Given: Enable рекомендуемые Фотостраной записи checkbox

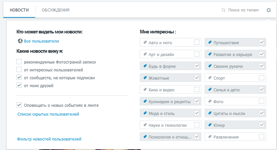Looking at the screenshot, I should (19, 62).
